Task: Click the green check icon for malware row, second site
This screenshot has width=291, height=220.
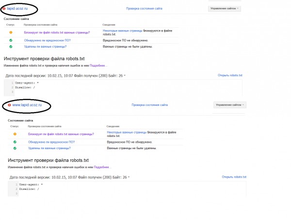Action: (15, 142)
